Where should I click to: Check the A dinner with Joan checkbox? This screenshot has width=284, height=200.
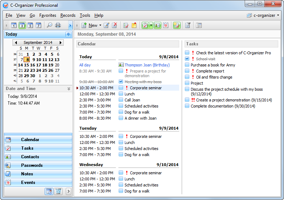coord(121,118)
